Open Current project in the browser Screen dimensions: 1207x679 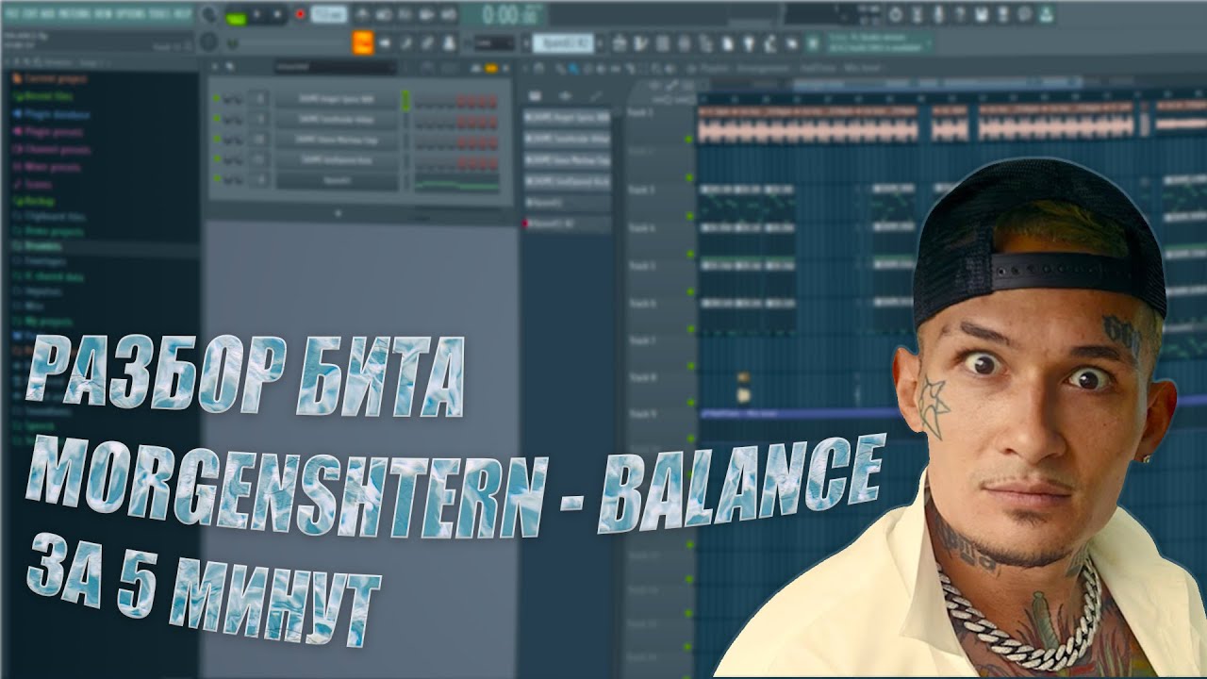[x=49, y=79]
